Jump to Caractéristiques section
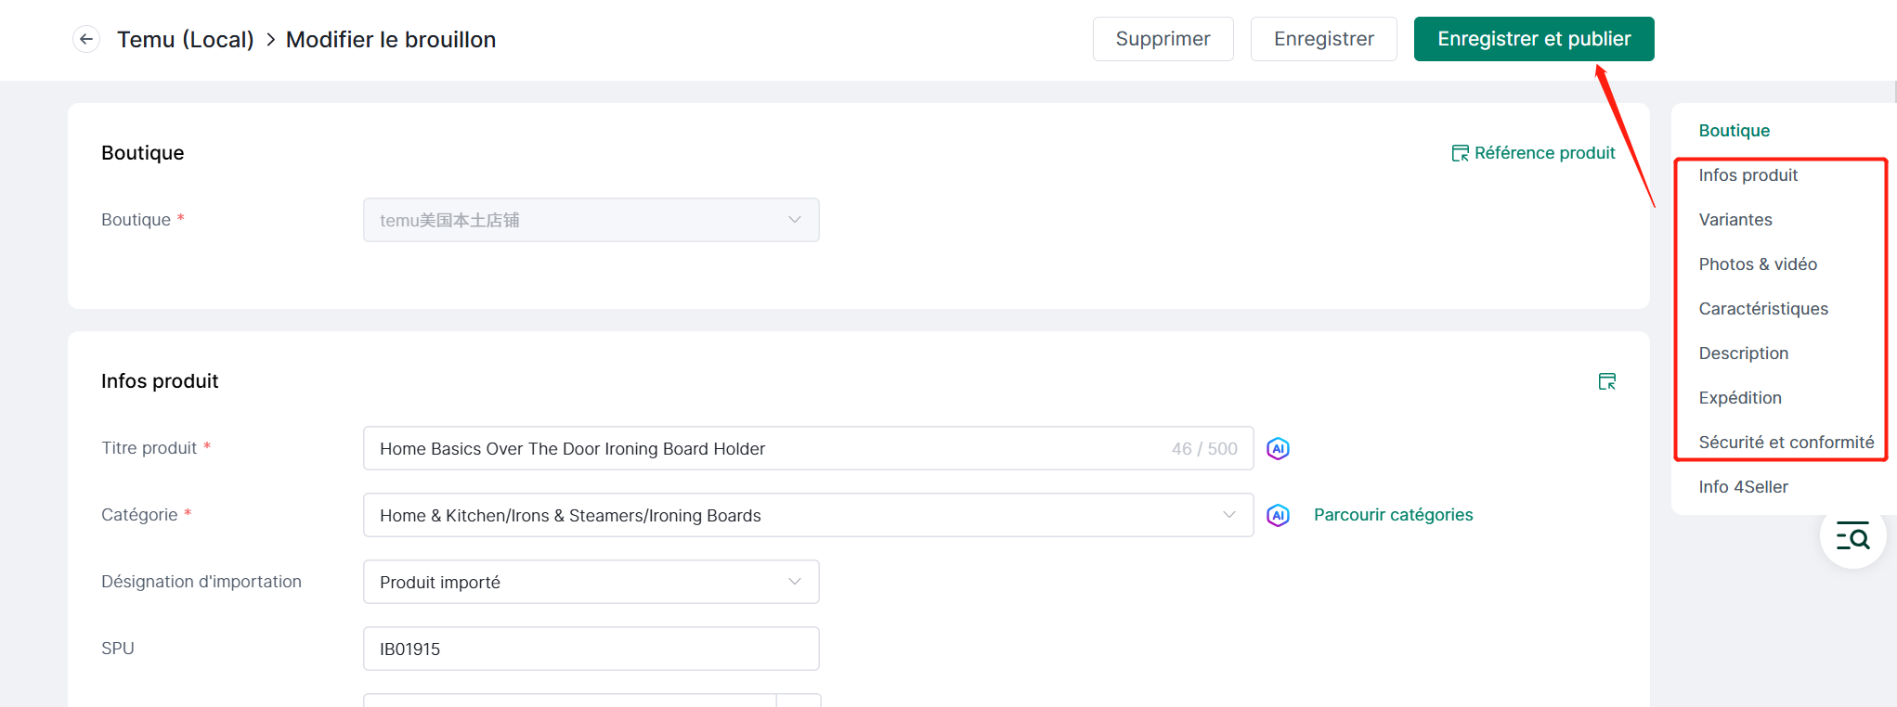 [1762, 309]
